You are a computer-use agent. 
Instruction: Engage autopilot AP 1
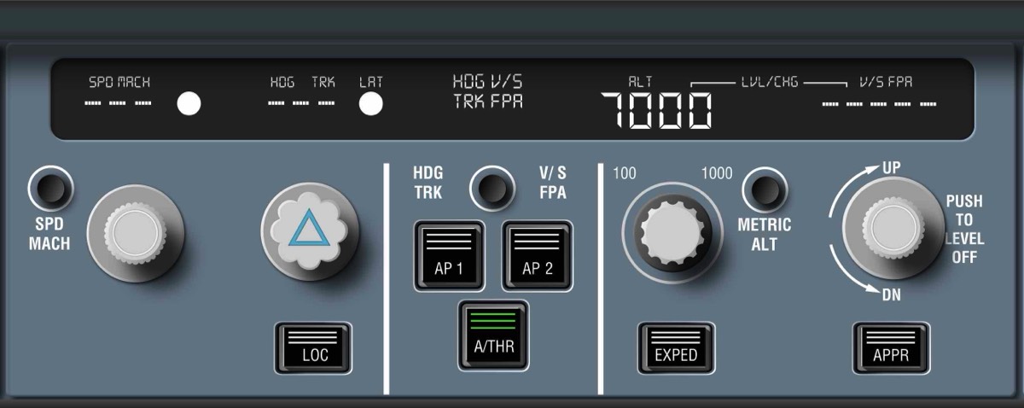449,256
